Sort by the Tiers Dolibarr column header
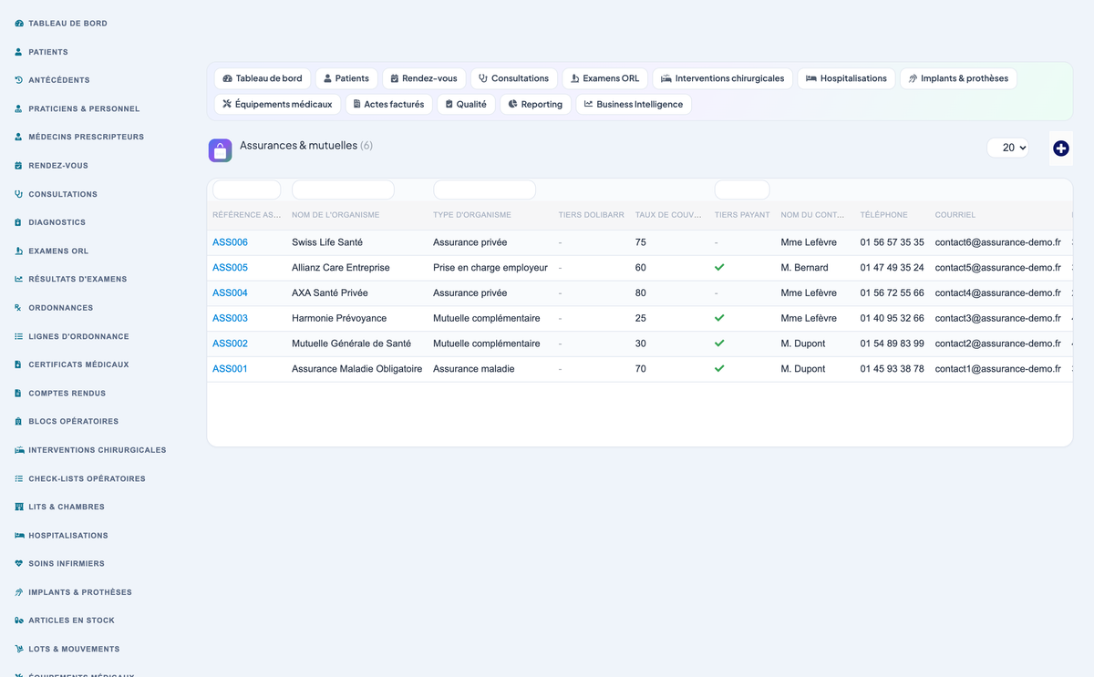Image resolution: width=1094 pixels, height=677 pixels. 591,215
